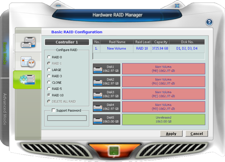Open the event schedule sidebar icon
Screen dimensions: 225x162
click(x=28, y=62)
